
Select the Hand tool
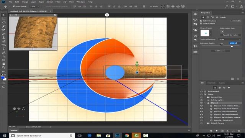coord(3,64)
